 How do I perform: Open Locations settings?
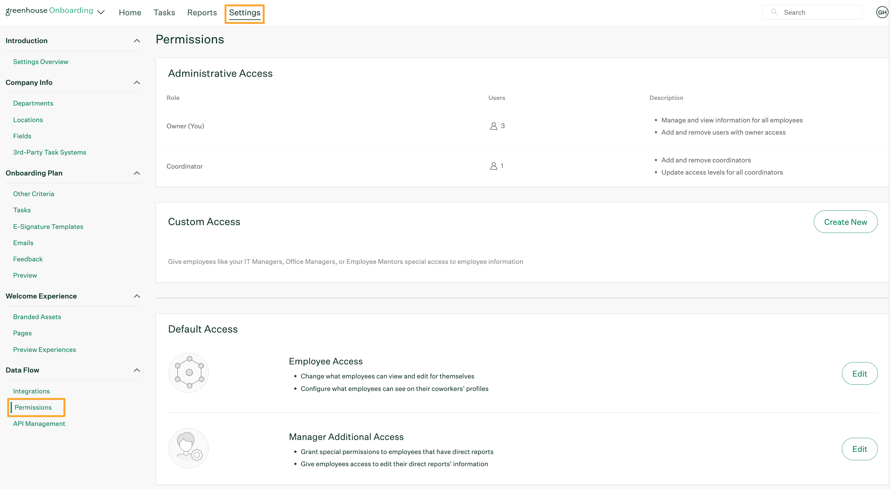[x=28, y=120]
